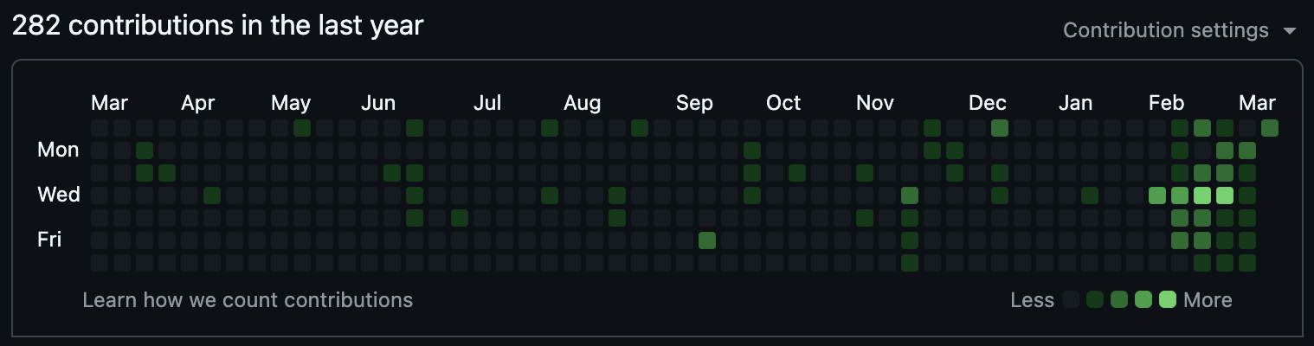This screenshot has width=1314, height=346.
Task: Select the green Saturday cell in November
Action: coord(910,262)
